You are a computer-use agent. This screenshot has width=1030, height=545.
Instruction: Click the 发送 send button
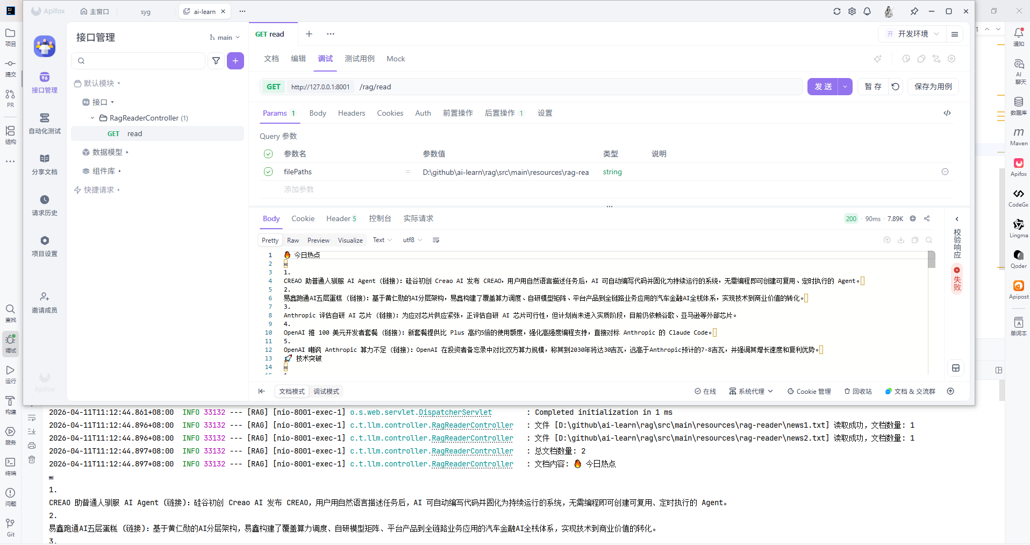click(822, 87)
